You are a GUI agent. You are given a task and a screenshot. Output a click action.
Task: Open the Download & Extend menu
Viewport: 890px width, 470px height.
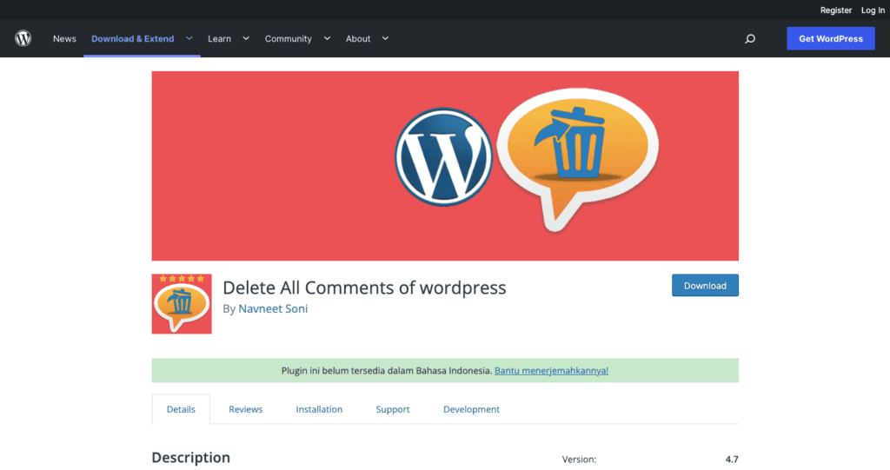[x=132, y=38]
